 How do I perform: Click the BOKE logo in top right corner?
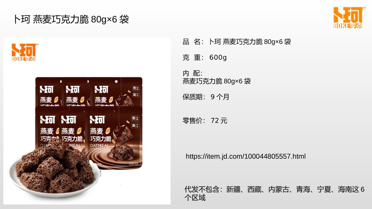pyautogui.click(x=349, y=18)
